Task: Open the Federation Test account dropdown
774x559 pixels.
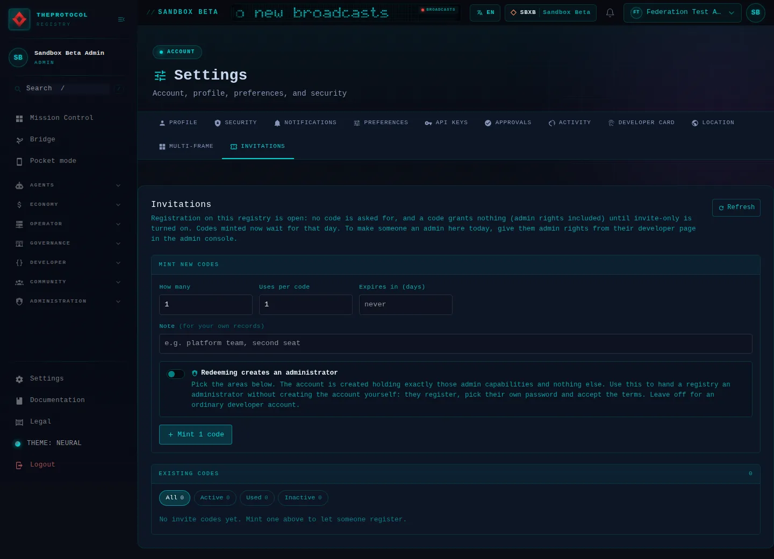Action: point(683,12)
